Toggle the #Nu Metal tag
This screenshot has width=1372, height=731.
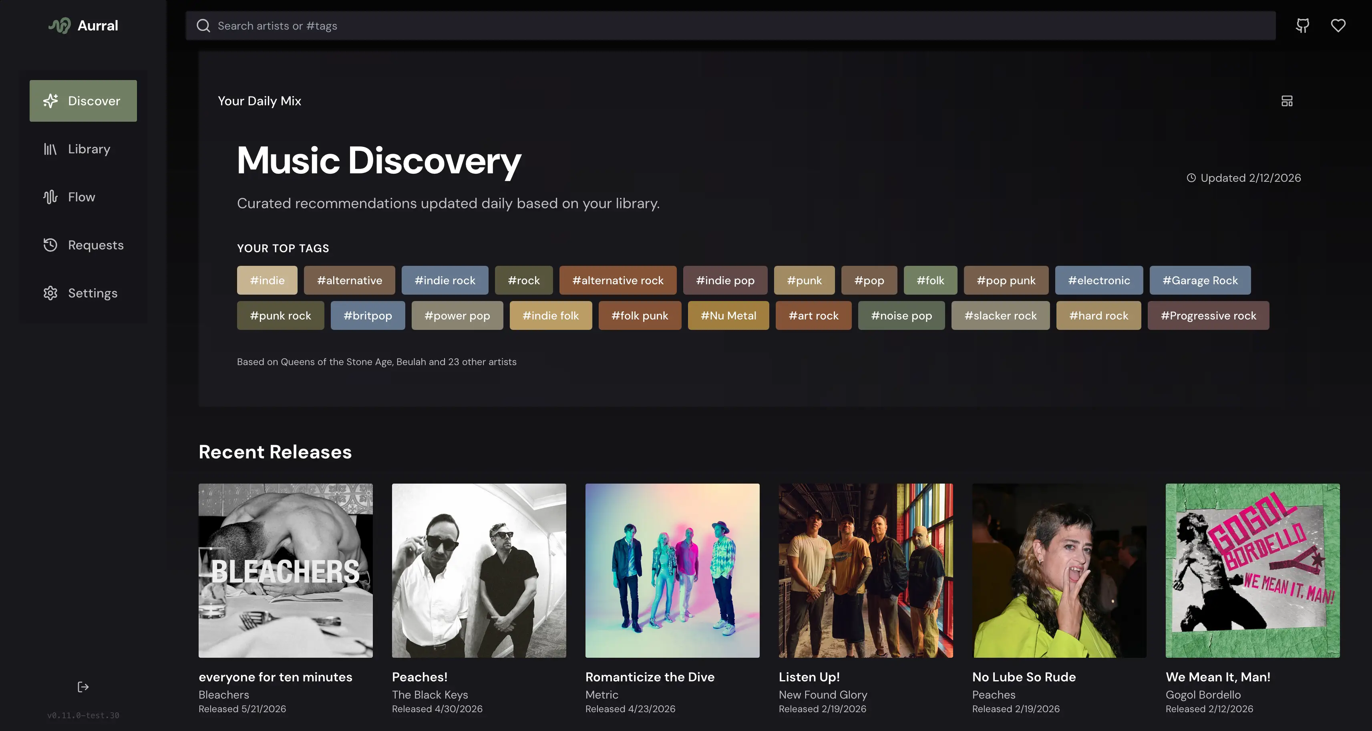click(728, 315)
